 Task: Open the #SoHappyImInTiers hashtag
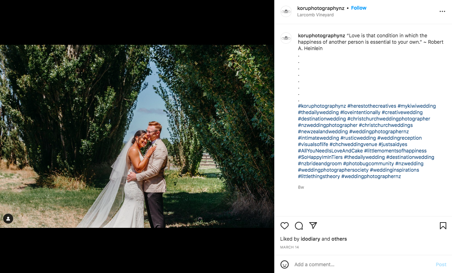point(320,157)
